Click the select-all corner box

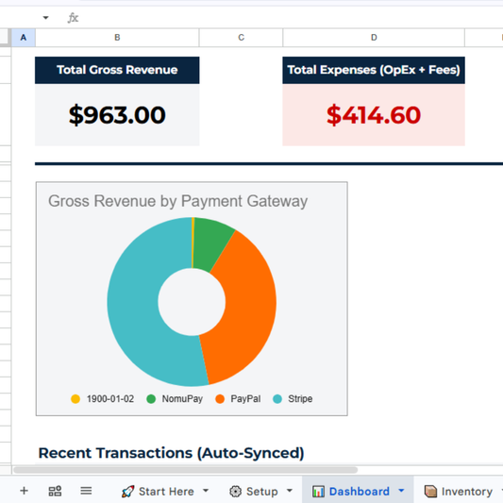tap(5, 37)
